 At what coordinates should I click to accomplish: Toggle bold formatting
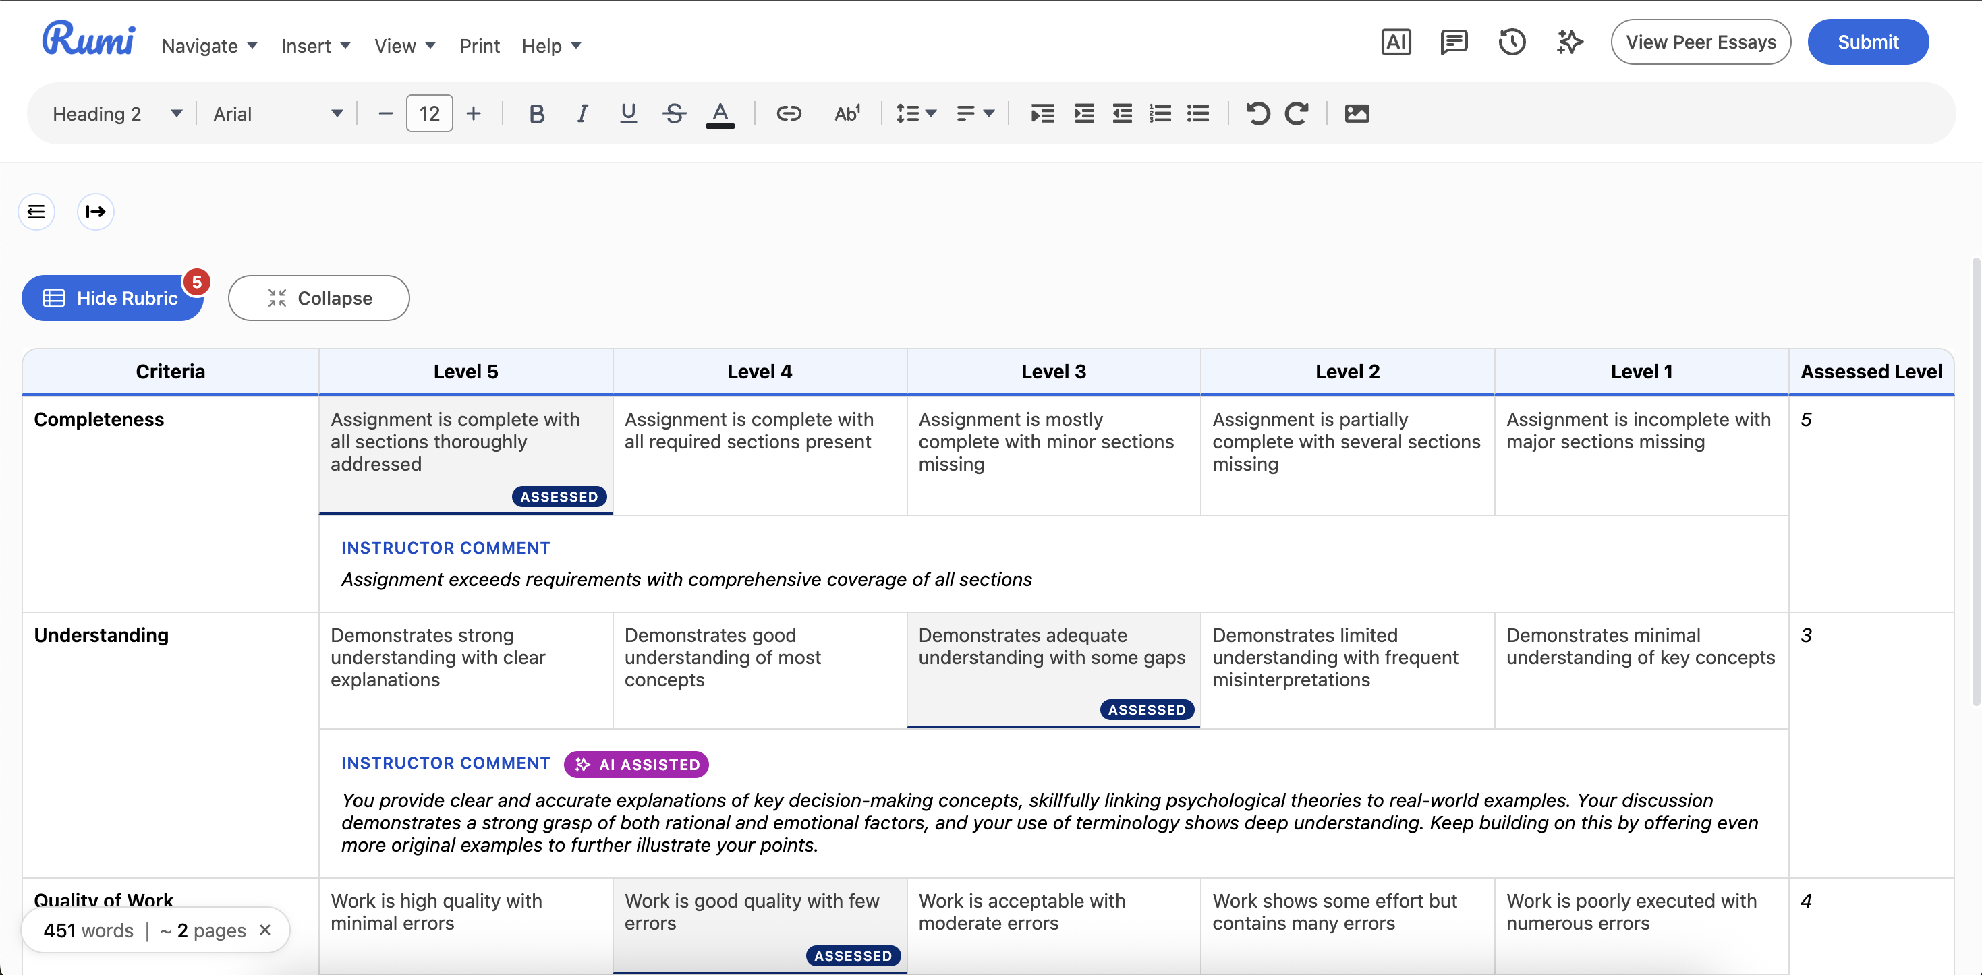[536, 114]
